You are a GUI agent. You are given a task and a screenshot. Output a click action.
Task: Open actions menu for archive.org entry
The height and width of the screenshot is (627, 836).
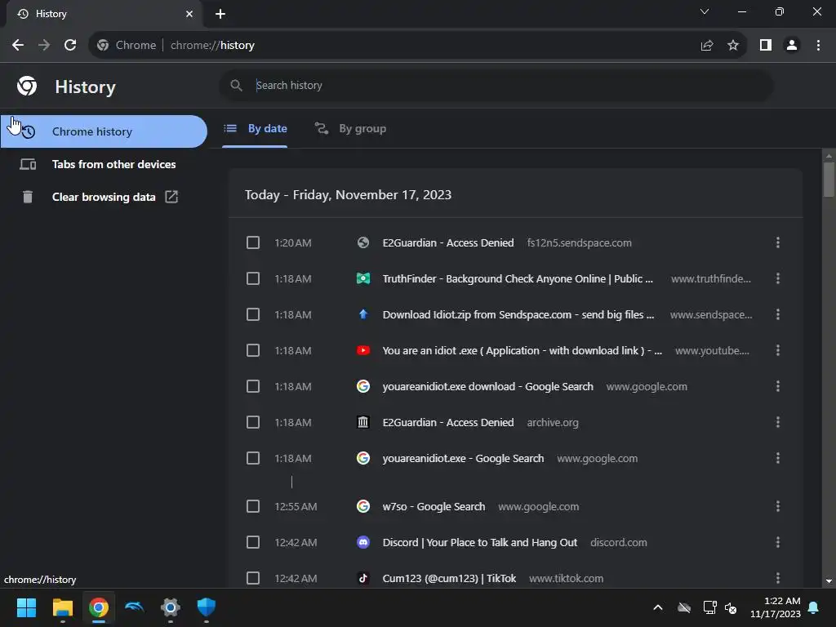click(778, 422)
